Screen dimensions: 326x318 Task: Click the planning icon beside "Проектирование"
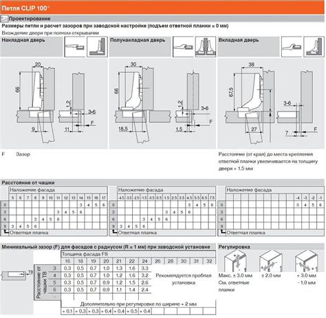pyautogui.click(x=4, y=19)
